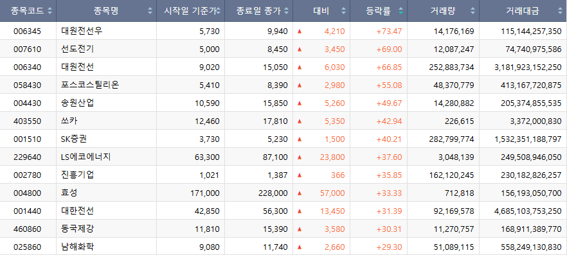Sort by 종료일 종가 column sort arrows
Viewport: 567px width, 255px height.
point(287,11)
